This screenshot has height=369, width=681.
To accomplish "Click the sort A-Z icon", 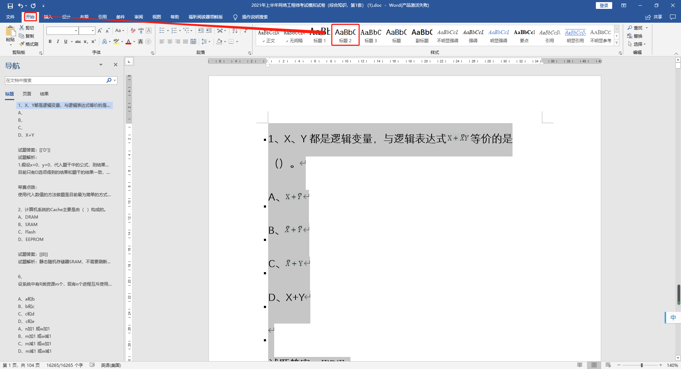I will click(235, 31).
